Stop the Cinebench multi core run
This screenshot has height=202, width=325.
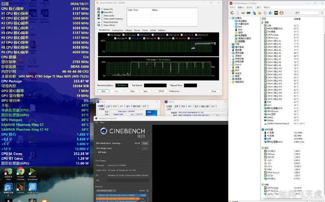145,143
